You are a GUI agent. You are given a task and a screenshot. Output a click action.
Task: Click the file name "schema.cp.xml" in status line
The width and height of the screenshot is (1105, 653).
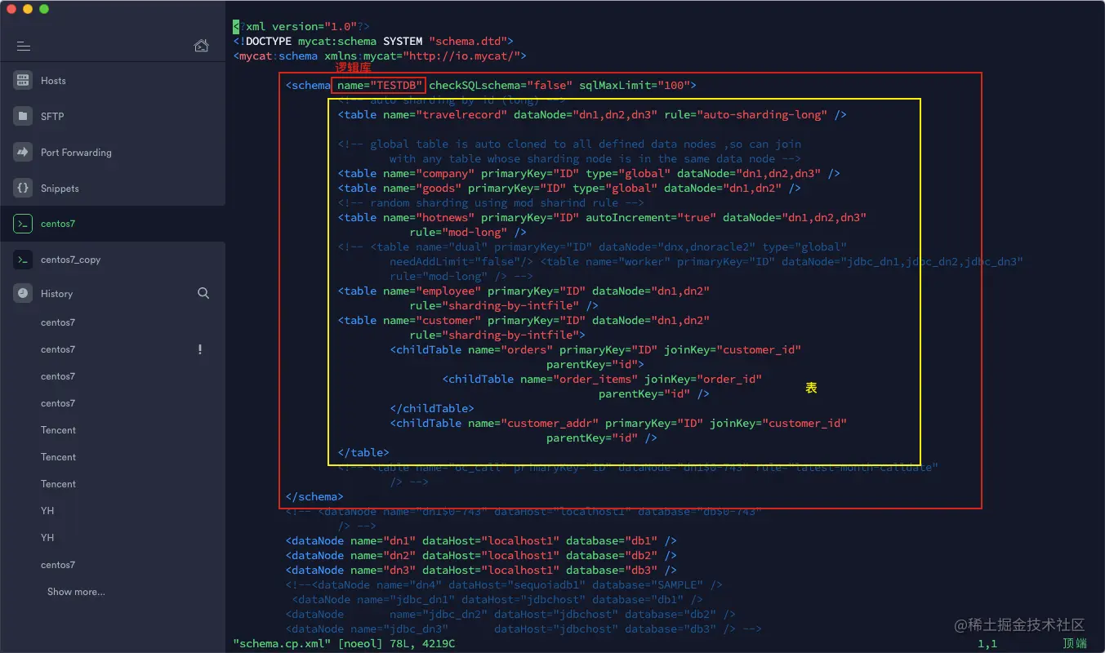[282, 644]
